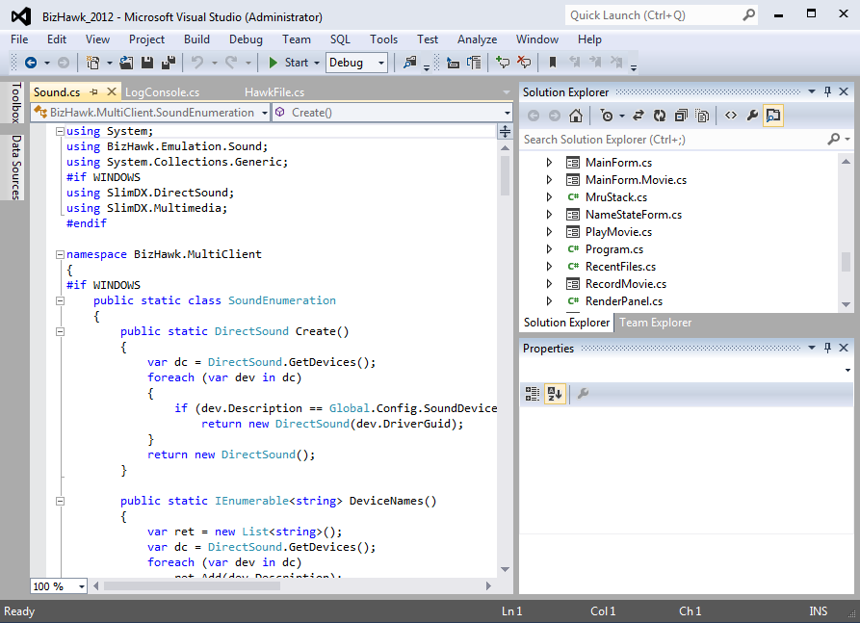Close the Solution Explorer panel

(x=844, y=92)
